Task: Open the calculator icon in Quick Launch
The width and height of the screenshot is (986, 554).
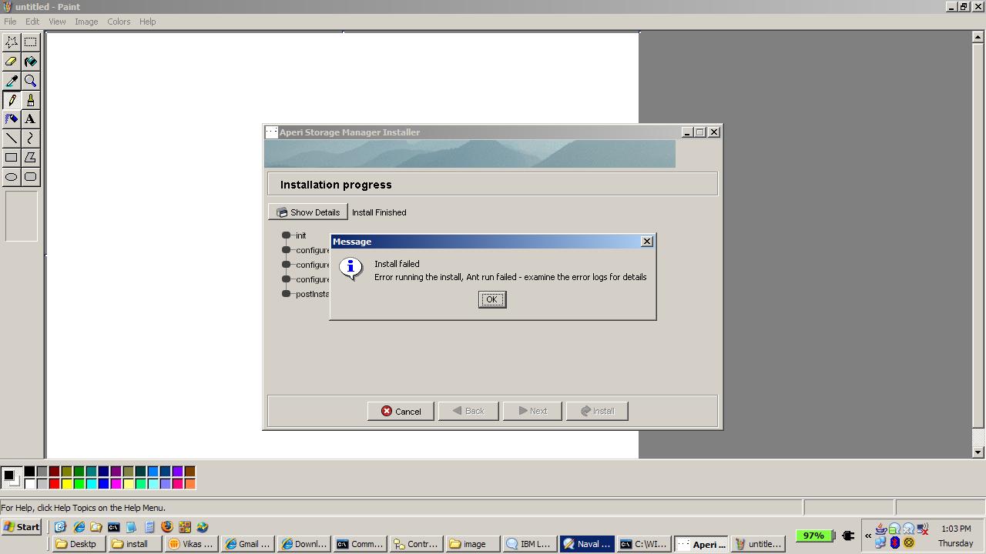Action: tap(149, 527)
